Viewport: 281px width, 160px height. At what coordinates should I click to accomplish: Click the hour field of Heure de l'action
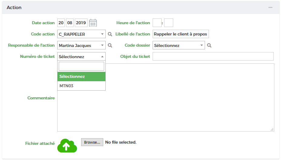click(x=157, y=23)
